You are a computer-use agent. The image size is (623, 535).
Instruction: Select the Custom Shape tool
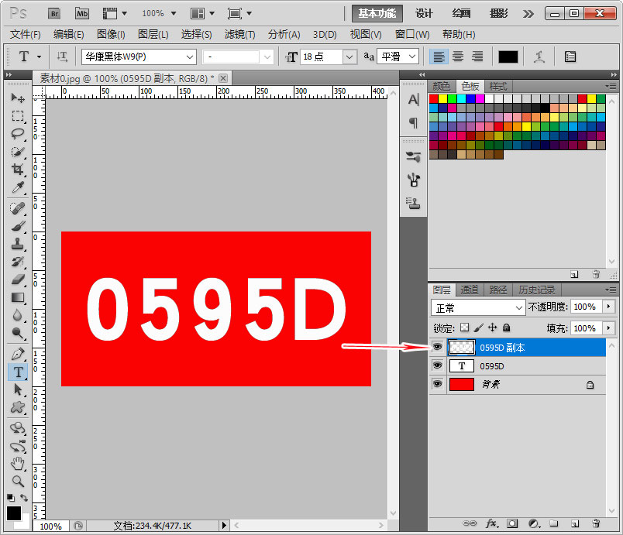pyautogui.click(x=18, y=407)
